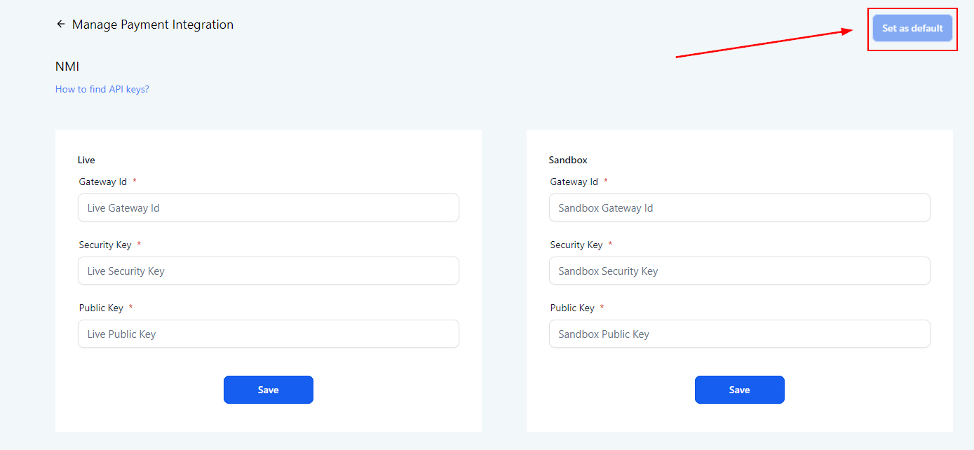This screenshot has width=974, height=450.
Task: Click the Public Key label under Sandbox
Action: [x=572, y=308]
